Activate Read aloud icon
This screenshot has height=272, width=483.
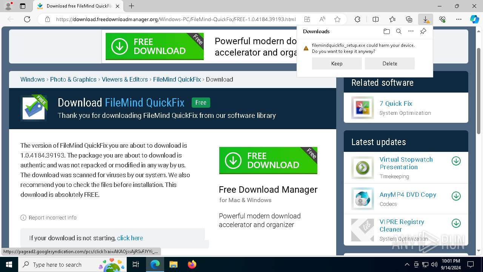[322, 19]
